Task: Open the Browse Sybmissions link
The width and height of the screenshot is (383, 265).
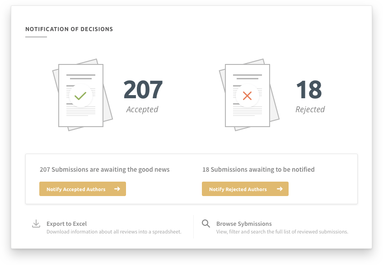Action: (x=244, y=224)
